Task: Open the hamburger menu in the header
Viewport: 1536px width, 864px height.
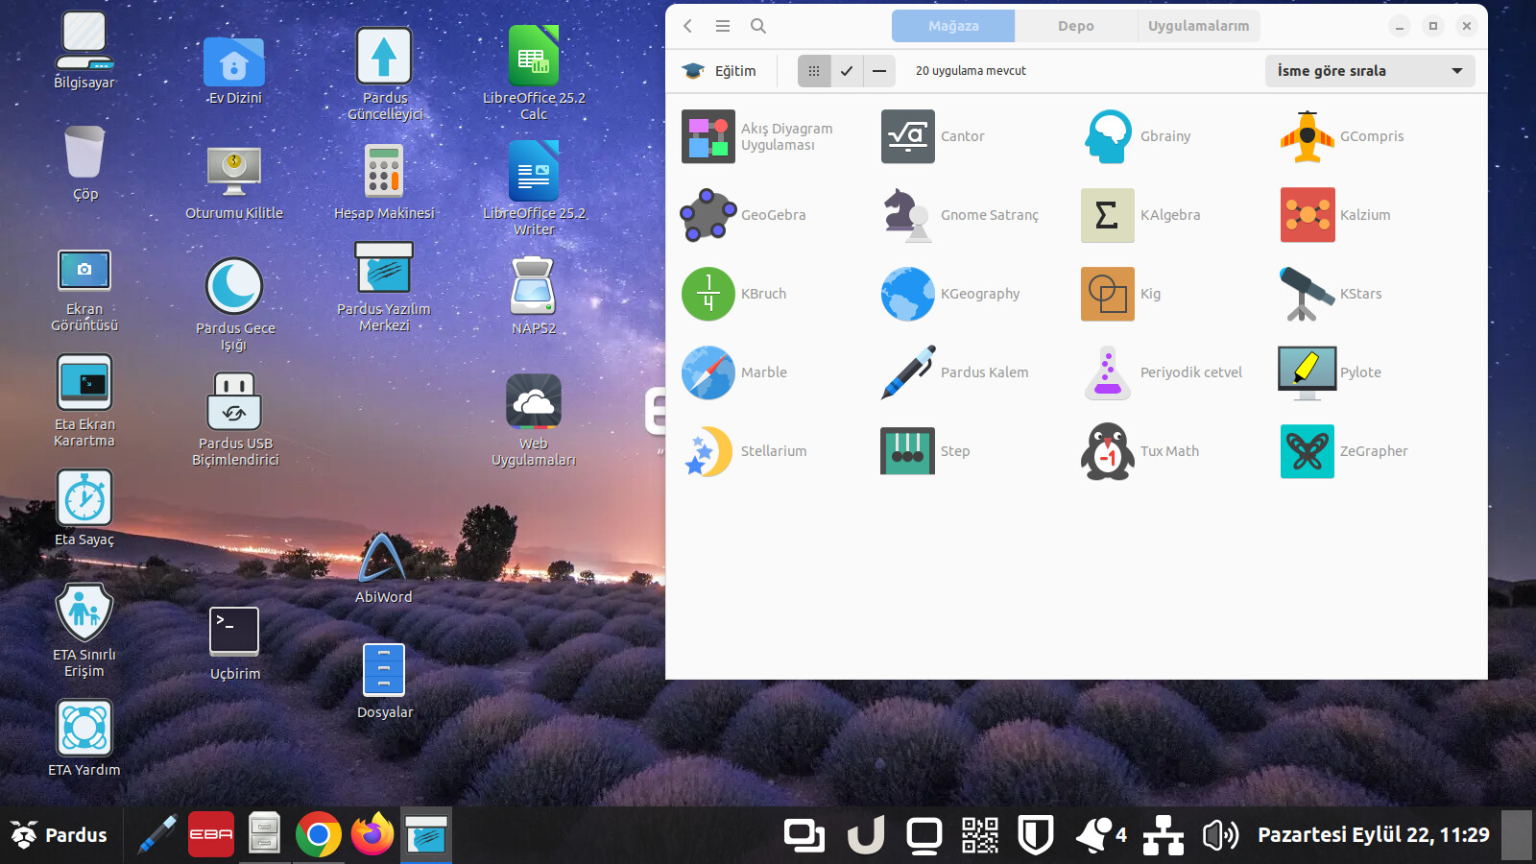Action: click(x=723, y=26)
